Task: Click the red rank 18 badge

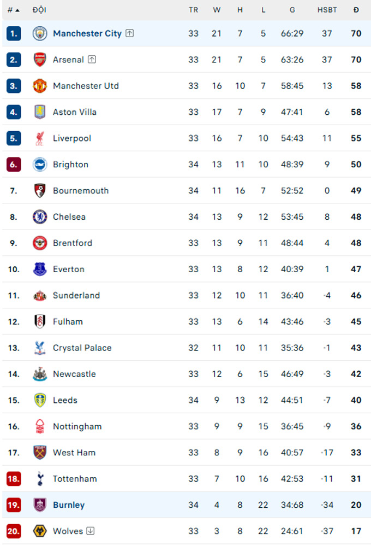Action: click(14, 479)
